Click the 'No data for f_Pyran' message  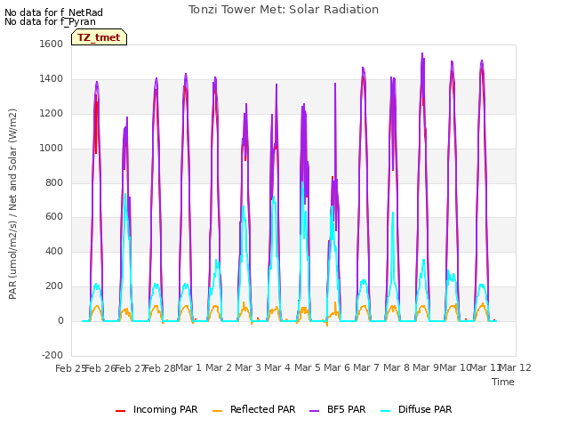(x=50, y=21)
